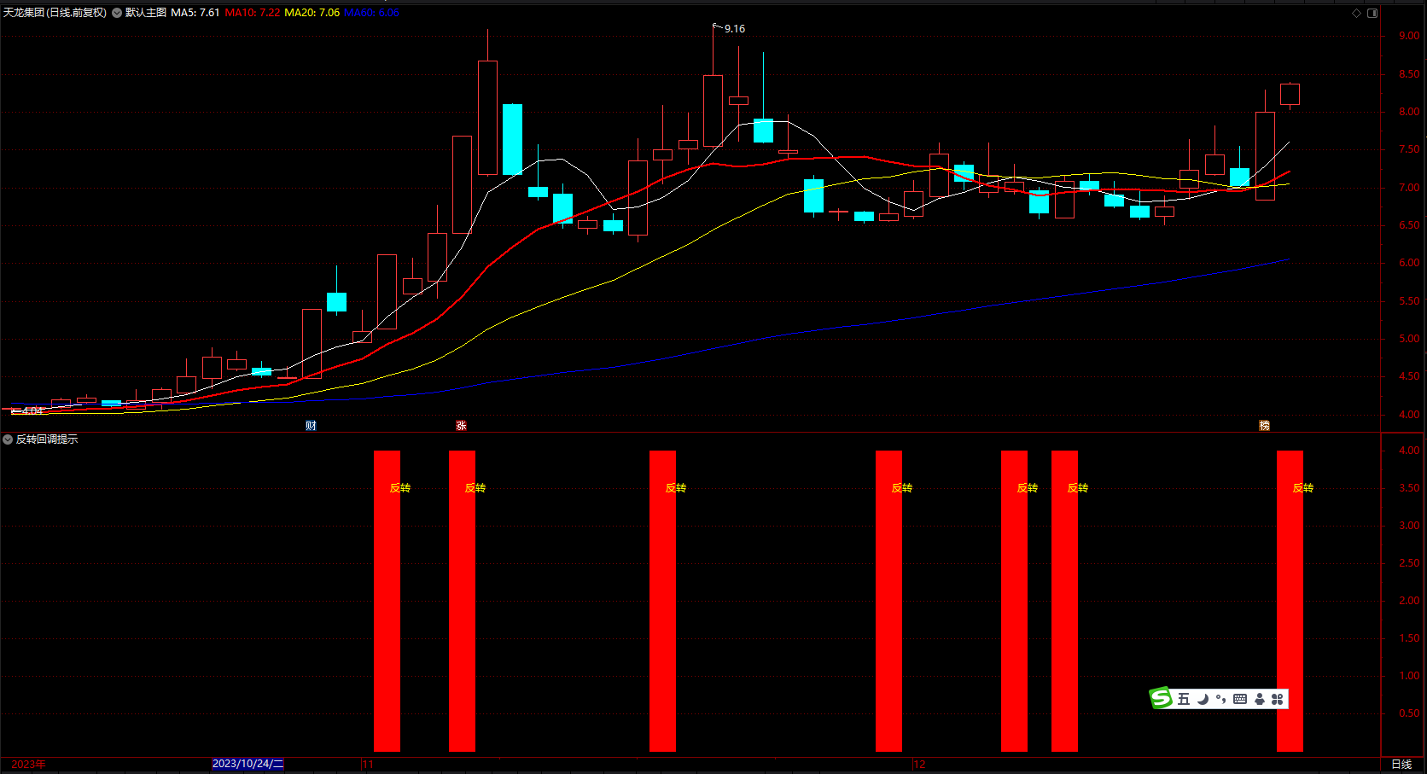Click the IME user account icon
Viewport: 1427px width, 774px height.
pyautogui.click(x=1259, y=699)
